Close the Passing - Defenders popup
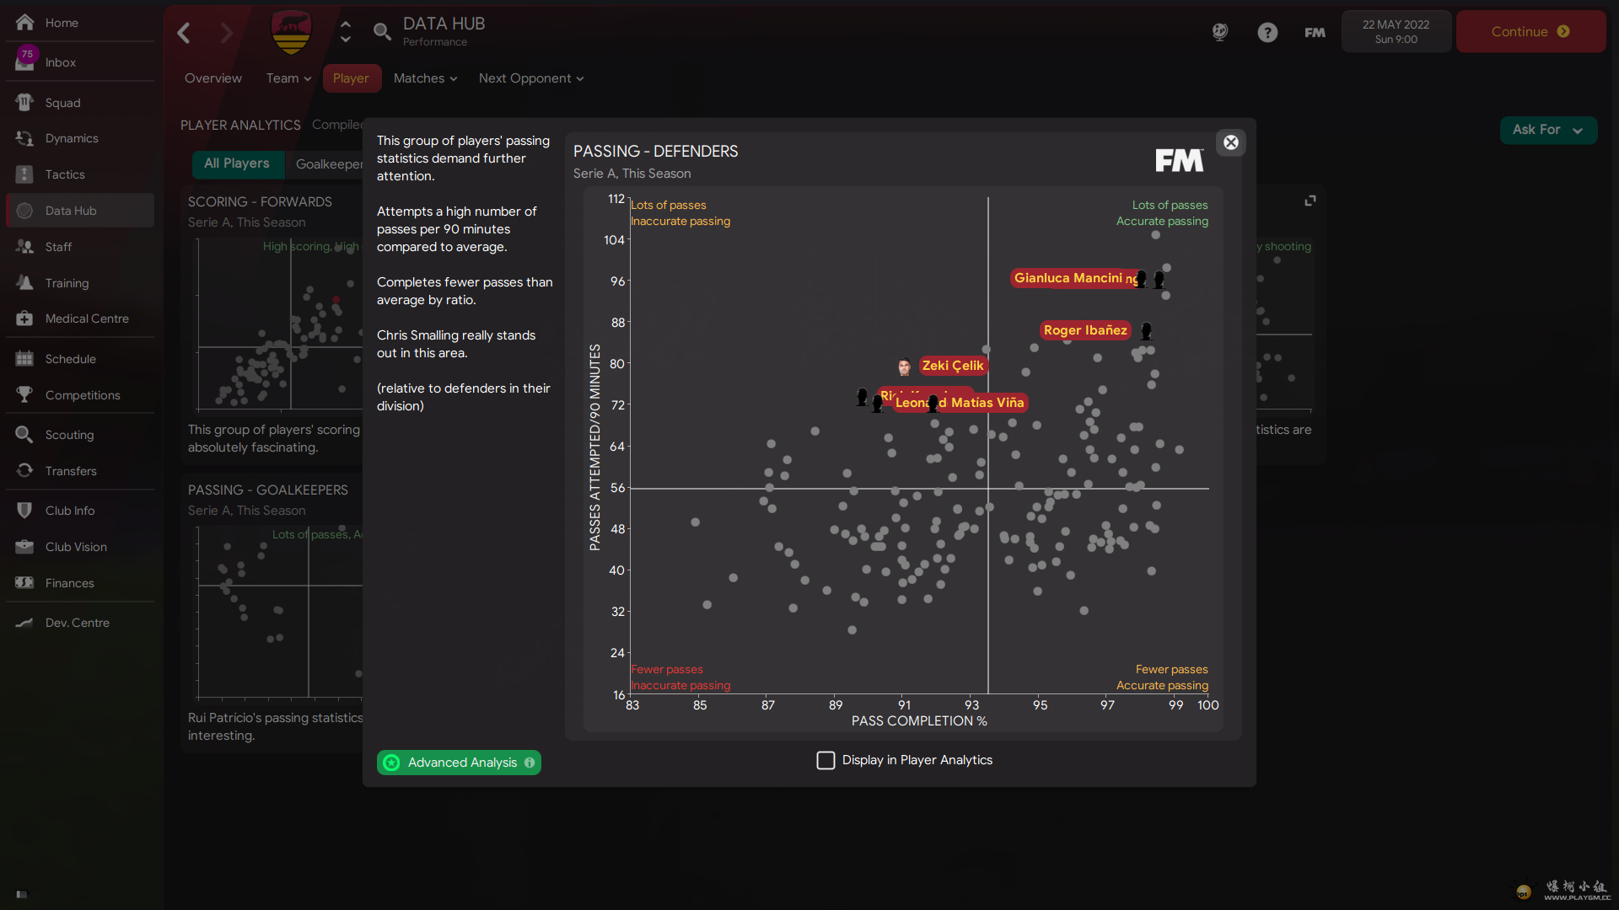Screen dimensions: 1619x910 click(1231, 142)
